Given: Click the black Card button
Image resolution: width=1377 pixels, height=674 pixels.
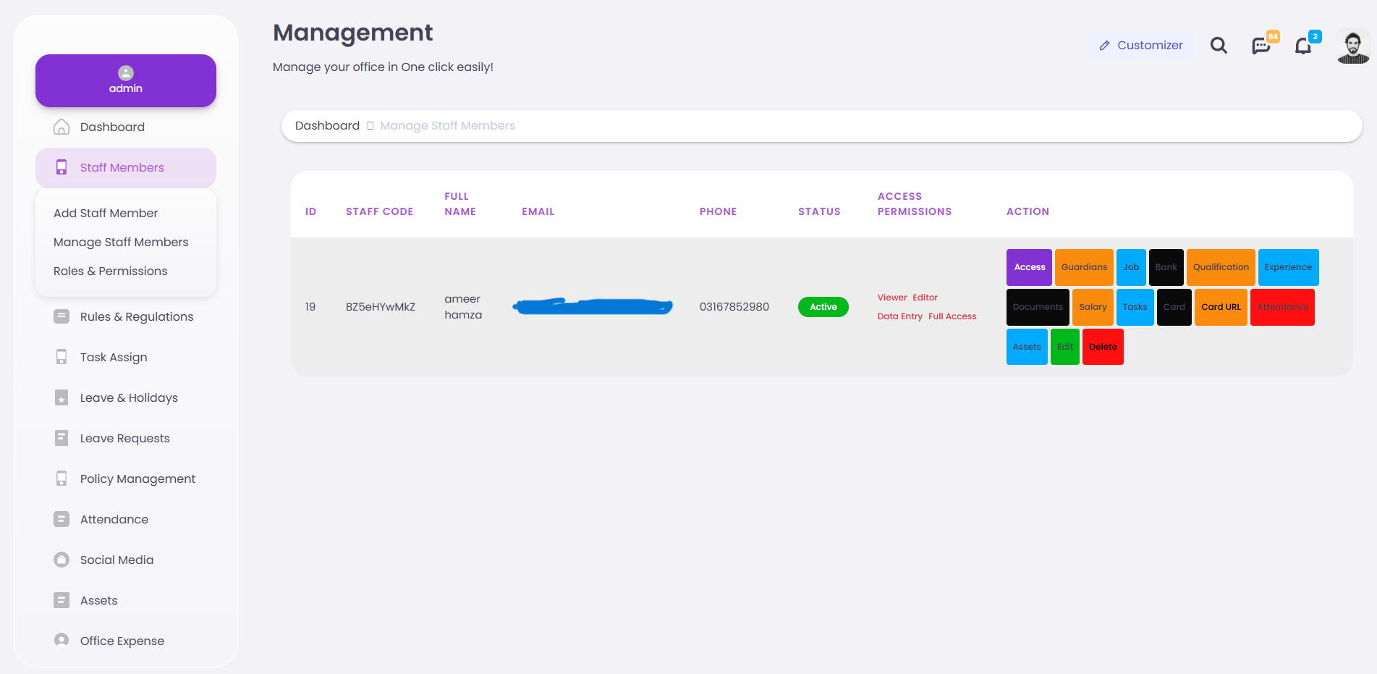Looking at the screenshot, I should pos(1174,307).
